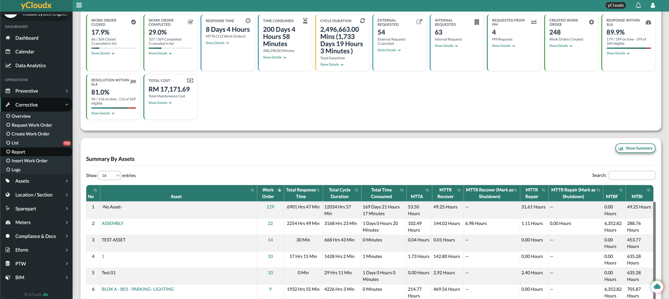Viewport: 669px width, 299px height.
Task: Expand the Compliance & Docs menu
Action: (x=36, y=236)
